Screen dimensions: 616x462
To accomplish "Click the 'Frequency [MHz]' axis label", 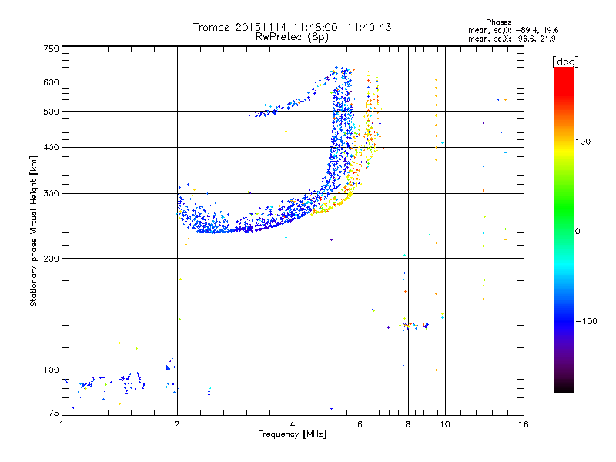I will tap(292, 434).
